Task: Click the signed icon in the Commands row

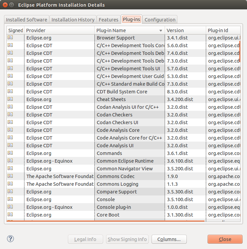Action: (x=10, y=153)
